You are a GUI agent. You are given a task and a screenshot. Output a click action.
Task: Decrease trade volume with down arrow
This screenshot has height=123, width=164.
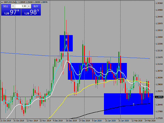pos(13,6)
